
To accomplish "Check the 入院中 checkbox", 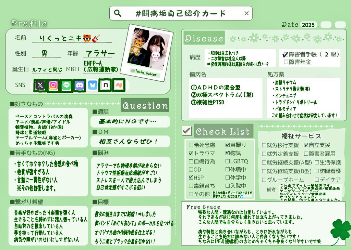I will point(228,186).
